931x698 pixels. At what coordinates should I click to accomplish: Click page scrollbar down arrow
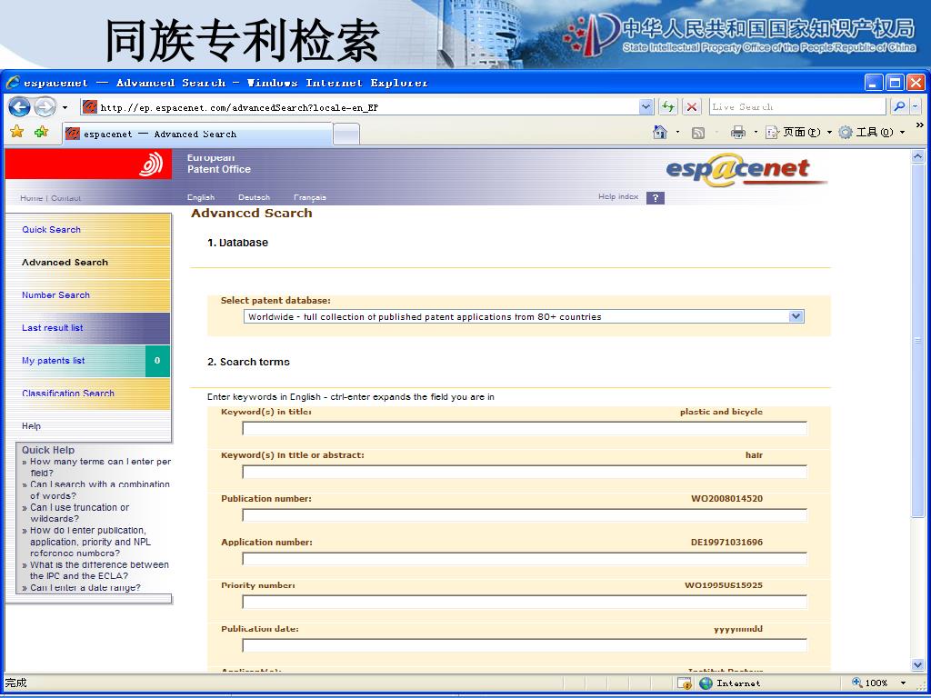(x=917, y=665)
